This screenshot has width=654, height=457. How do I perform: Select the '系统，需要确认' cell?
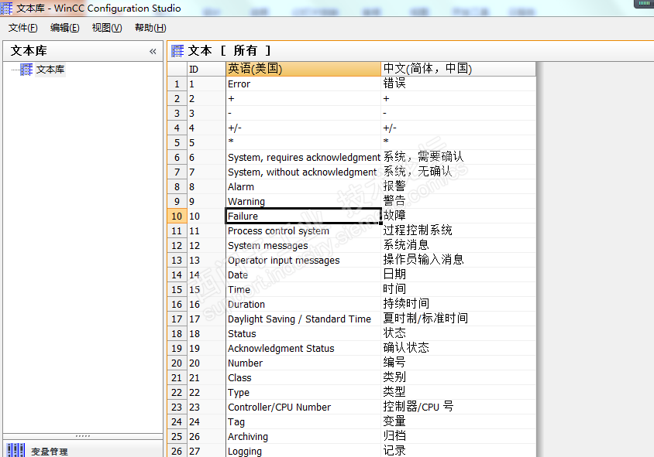(459, 157)
